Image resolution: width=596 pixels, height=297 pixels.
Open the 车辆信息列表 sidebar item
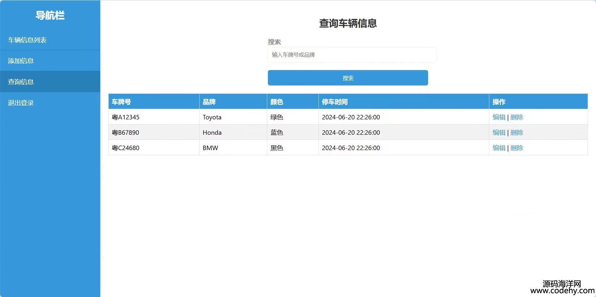click(x=28, y=40)
